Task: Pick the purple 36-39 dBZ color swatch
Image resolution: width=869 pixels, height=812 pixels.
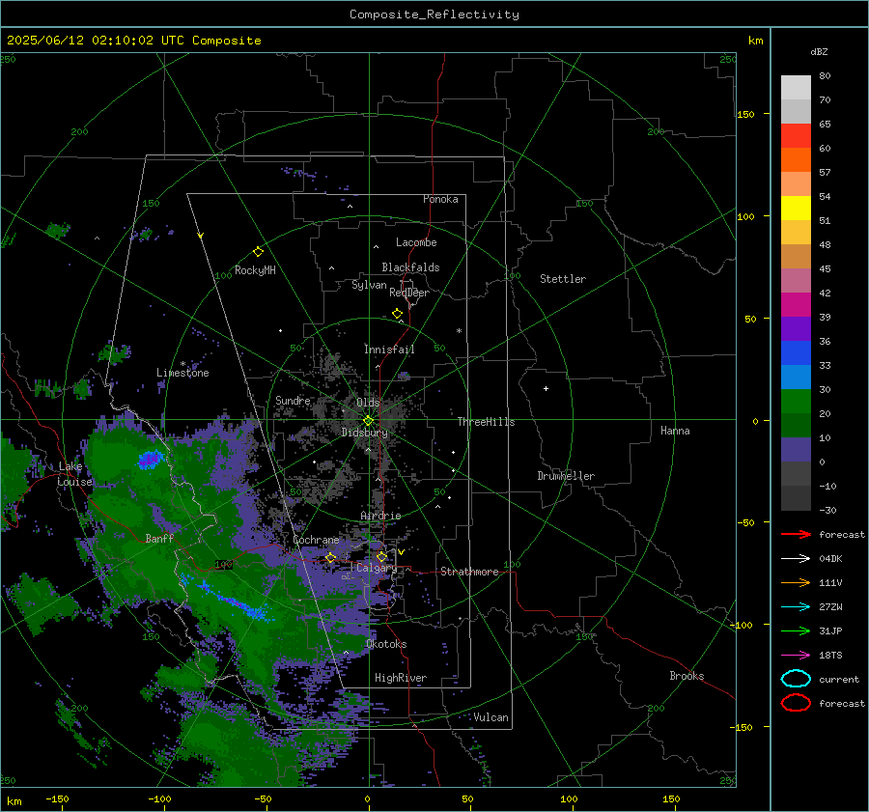Action: pyautogui.click(x=796, y=328)
